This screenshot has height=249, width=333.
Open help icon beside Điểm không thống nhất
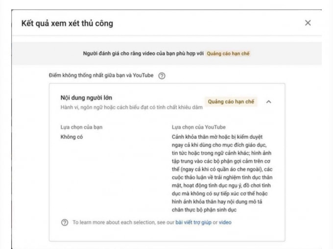coord(162,75)
